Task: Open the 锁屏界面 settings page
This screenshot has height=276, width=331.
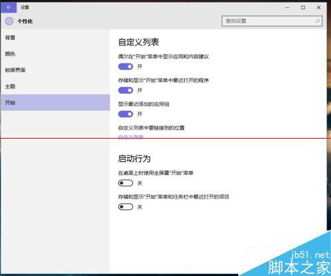Action: (56, 70)
